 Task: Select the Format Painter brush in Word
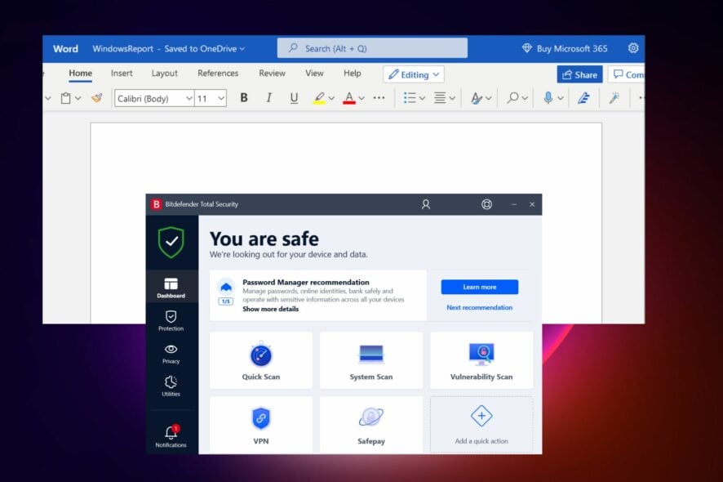click(97, 98)
